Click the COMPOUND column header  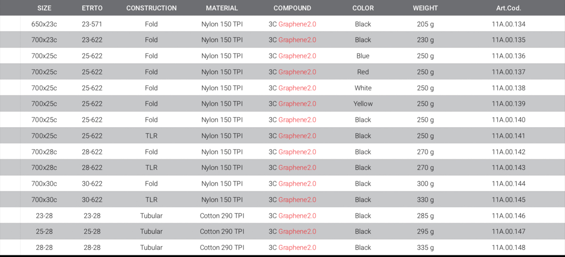292,8
